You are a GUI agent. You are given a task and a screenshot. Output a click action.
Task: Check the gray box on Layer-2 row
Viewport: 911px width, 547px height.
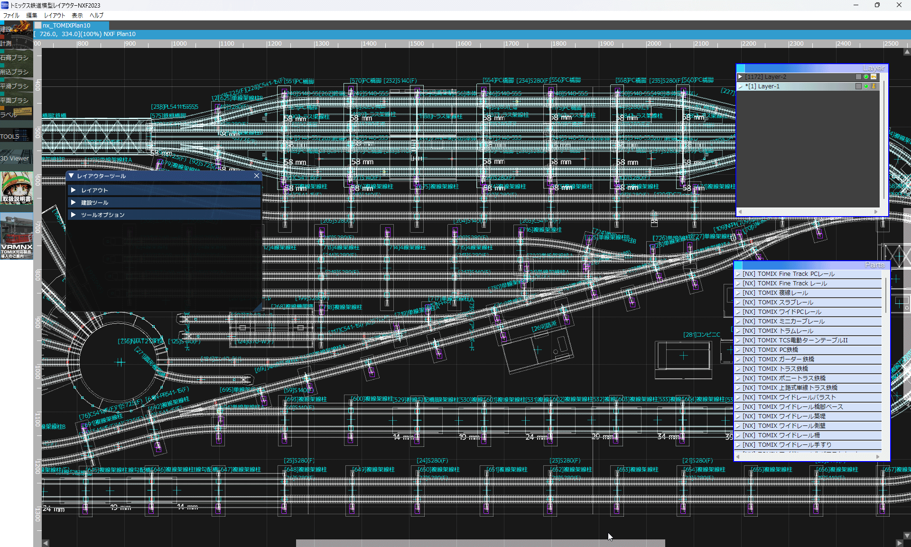[x=858, y=77]
